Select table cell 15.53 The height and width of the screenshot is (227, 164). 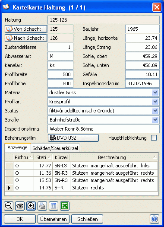43,180
